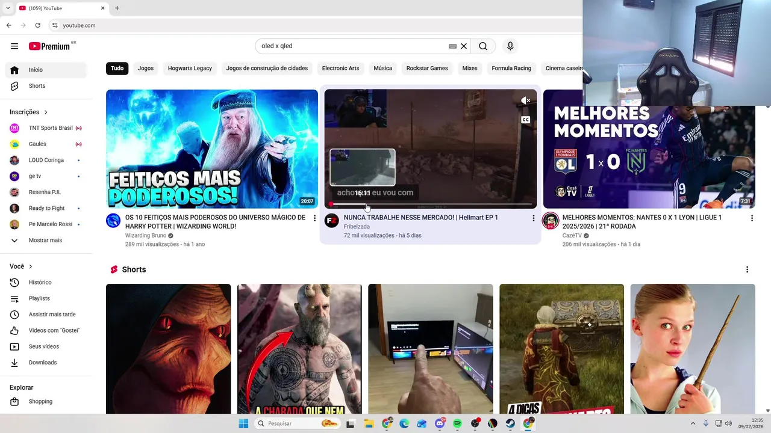This screenshot has height=433, width=771.
Task: Expand the Inscrições section chevron
Action: click(46, 112)
